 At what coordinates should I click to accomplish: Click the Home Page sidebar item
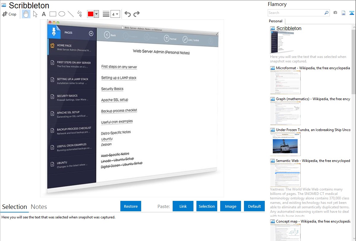click(x=72, y=48)
